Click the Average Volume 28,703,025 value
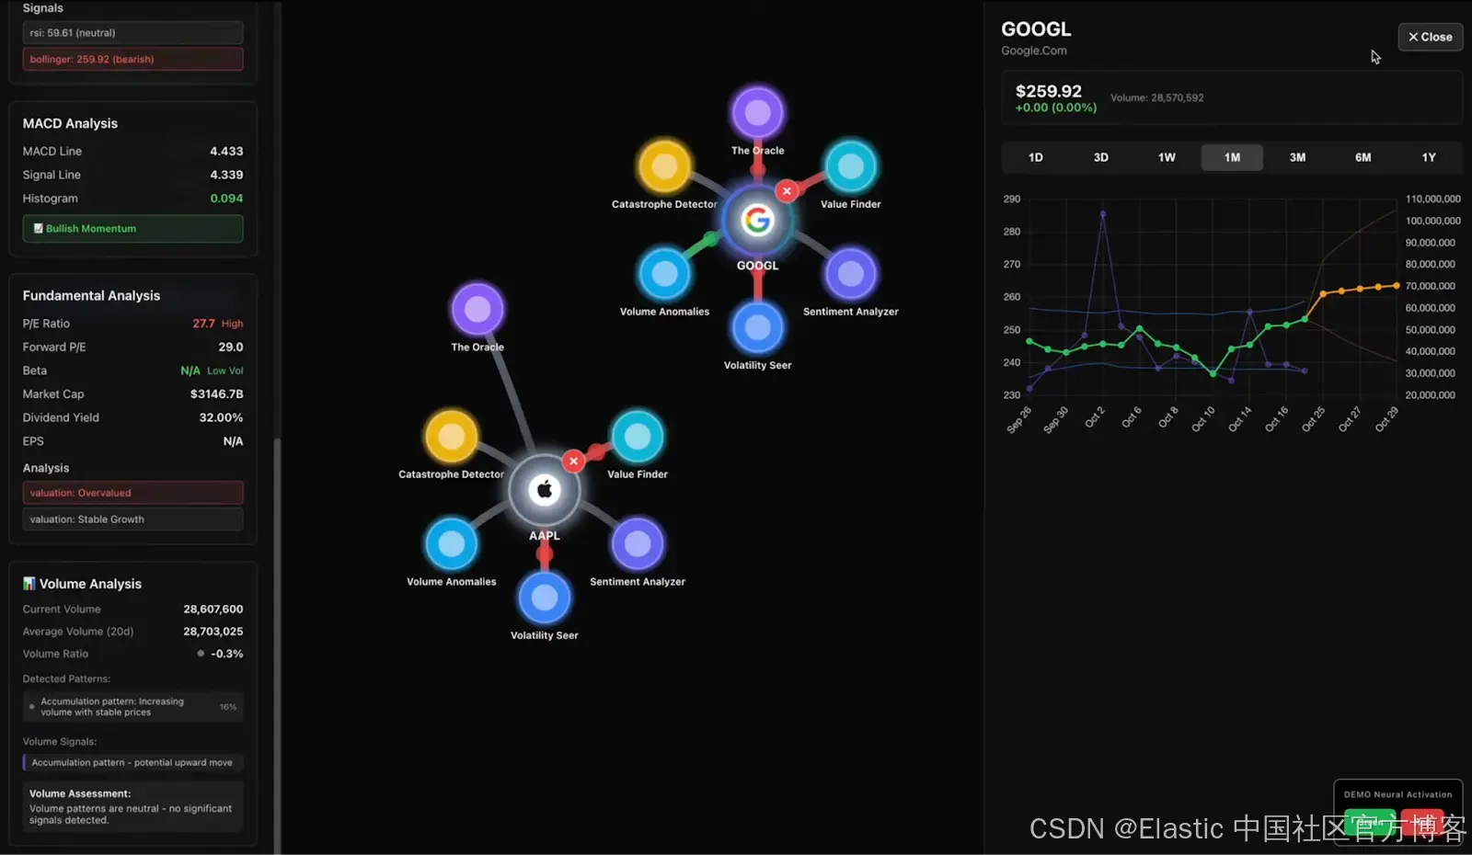The image size is (1472, 855). tap(213, 632)
